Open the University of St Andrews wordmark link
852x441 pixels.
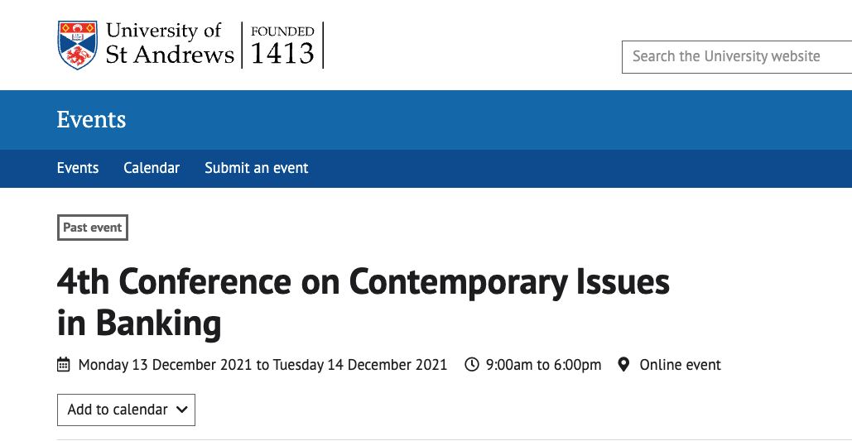(x=170, y=44)
